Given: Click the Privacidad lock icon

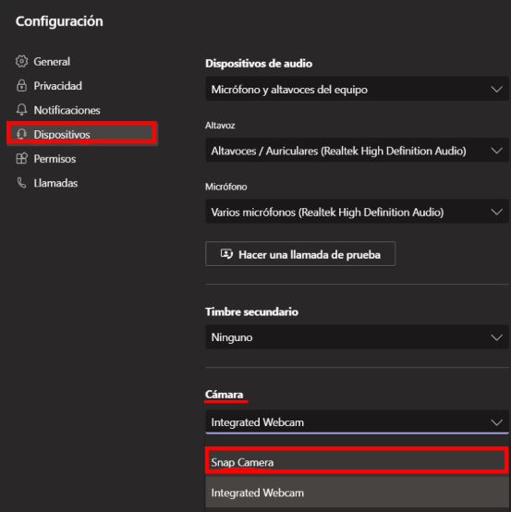Looking at the screenshot, I should coord(21,86).
